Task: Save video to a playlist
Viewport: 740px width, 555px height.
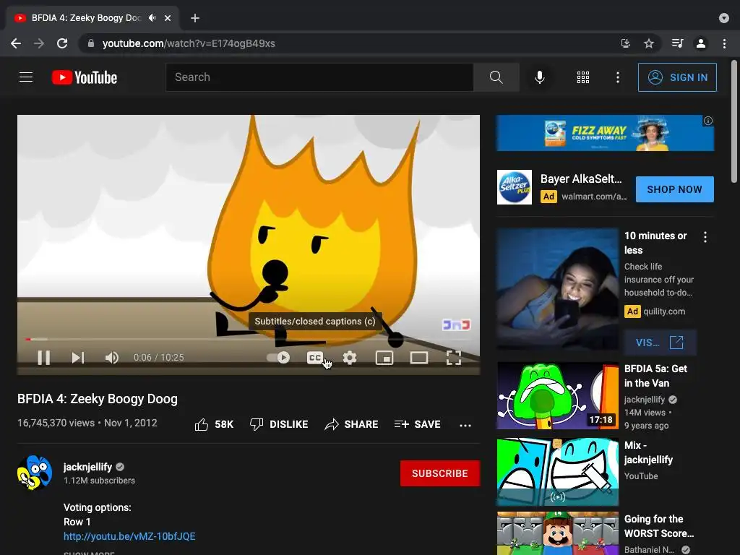Action: click(417, 424)
